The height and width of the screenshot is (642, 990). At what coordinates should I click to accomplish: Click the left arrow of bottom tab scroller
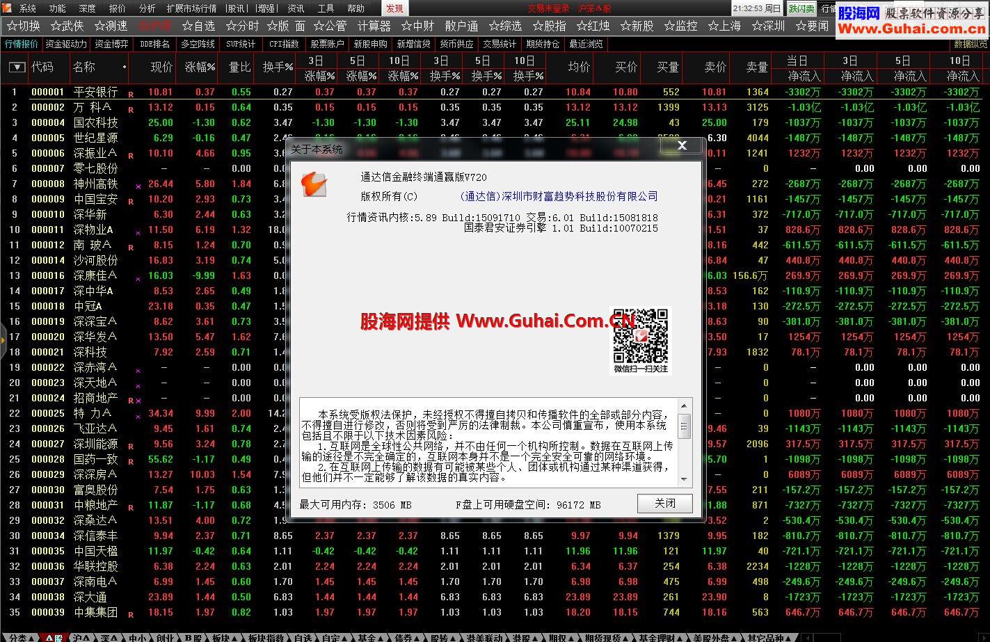coord(806,637)
